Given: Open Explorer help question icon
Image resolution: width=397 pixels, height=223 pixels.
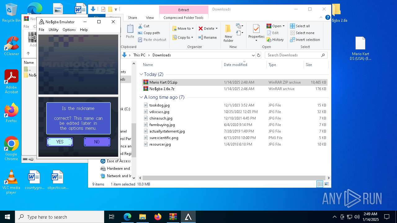Looking at the screenshot, I should click(x=328, y=18).
